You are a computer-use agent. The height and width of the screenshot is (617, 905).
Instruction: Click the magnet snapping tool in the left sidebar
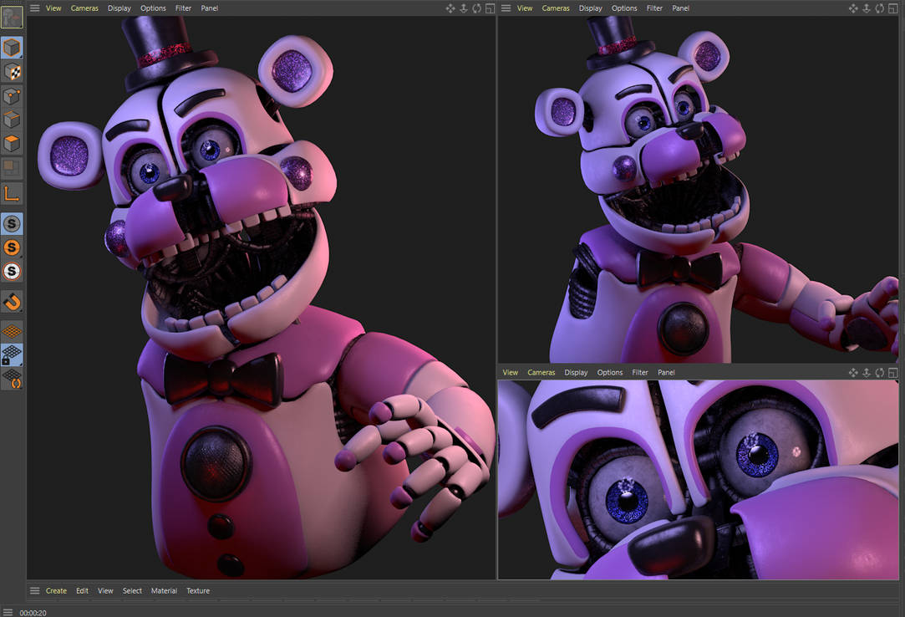[12, 302]
